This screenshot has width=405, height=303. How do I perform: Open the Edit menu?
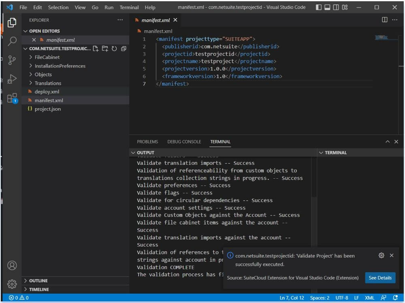[37, 7]
